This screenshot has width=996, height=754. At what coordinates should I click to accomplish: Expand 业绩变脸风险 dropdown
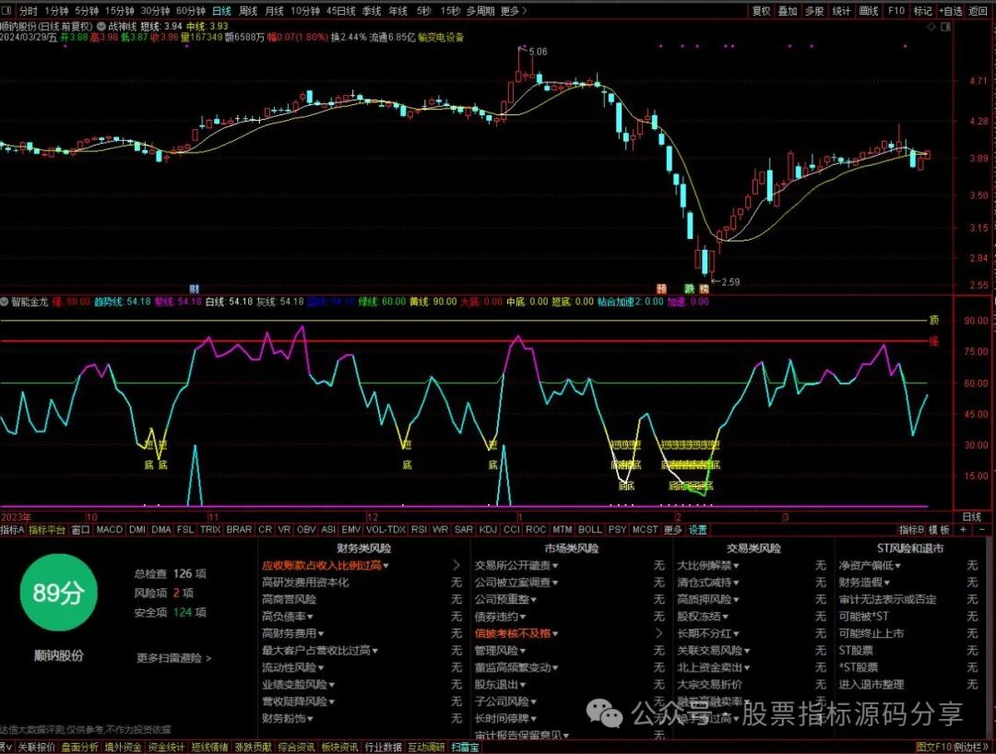[299, 685]
